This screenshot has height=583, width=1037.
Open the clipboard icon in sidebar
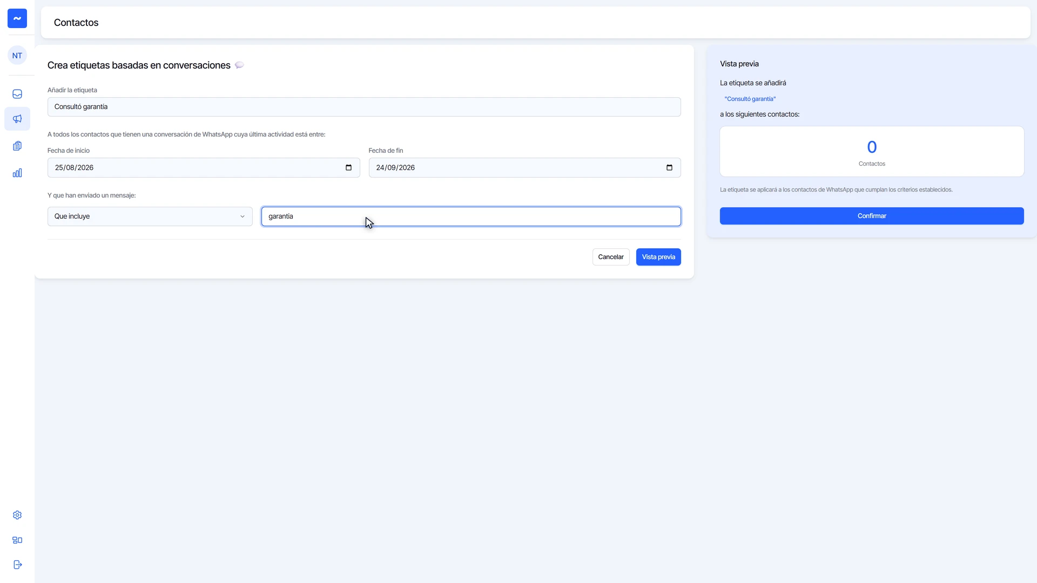click(x=17, y=146)
